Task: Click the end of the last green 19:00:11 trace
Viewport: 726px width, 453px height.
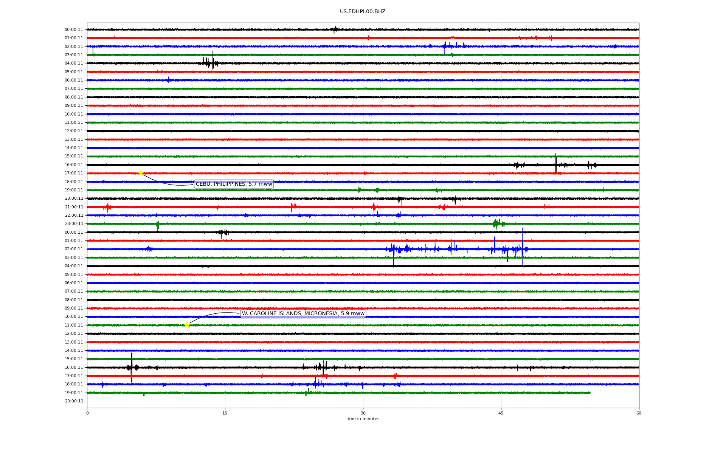Action: click(589, 393)
